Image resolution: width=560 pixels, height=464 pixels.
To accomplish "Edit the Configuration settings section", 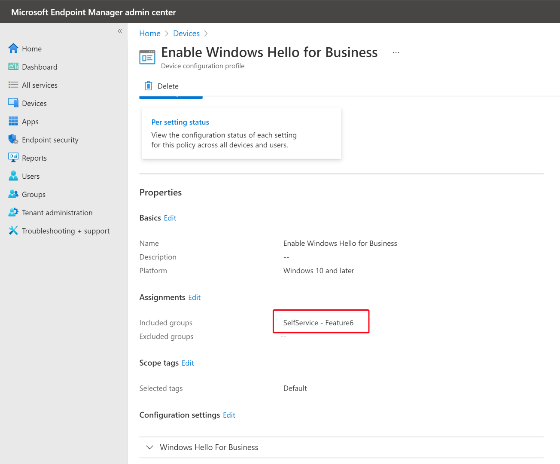I will [229, 415].
